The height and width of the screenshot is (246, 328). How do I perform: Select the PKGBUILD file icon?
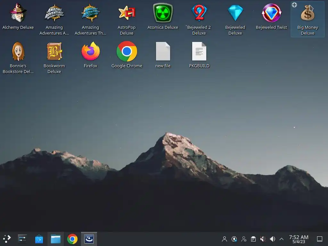[x=199, y=52]
